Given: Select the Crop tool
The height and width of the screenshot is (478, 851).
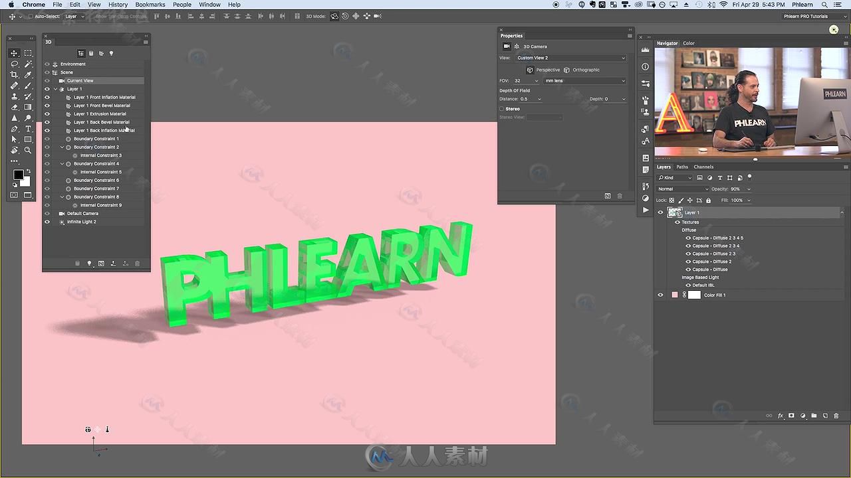Looking at the screenshot, I should click(x=14, y=75).
